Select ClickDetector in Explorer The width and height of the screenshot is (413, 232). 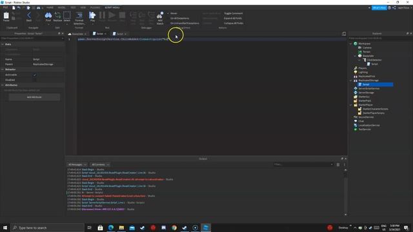coord(374,60)
